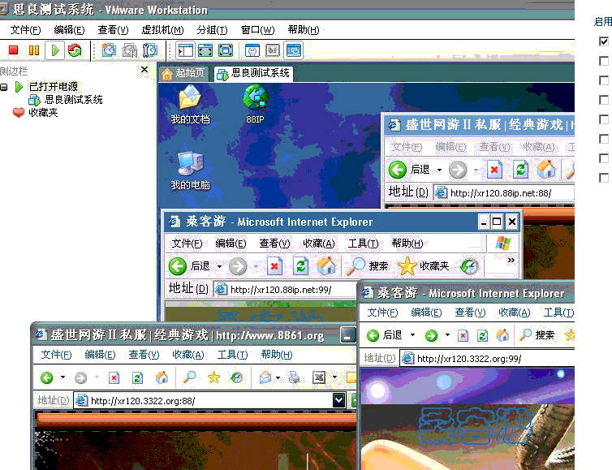This screenshot has height=470, width=612.
Task: Open back dropdown arrow in xr120.88ip.net:99 window
Action: click(x=219, y=266)
